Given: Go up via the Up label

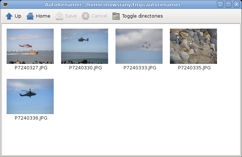Looking at the screenshot, I should tap(18, 16).
